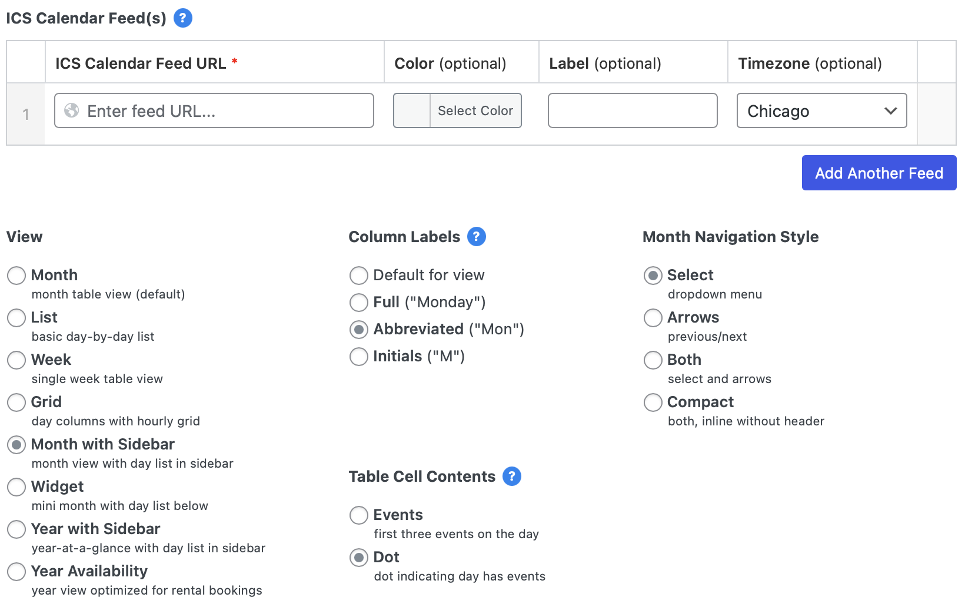Focus the feed Label text field
The width and height of the screenshot is (965, 604).
[632, 110]
